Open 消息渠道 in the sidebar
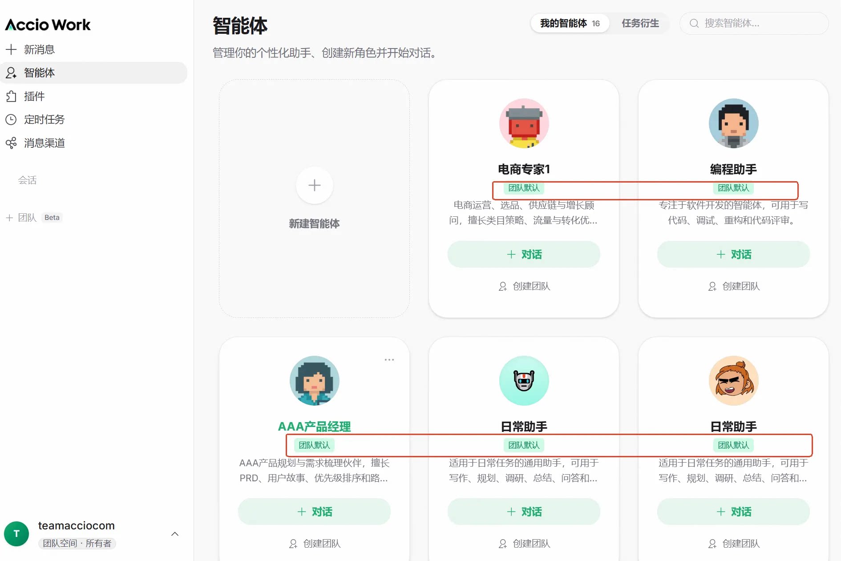Screen dimensions: 841x561 pyautogui.click(x=93, y=143)
